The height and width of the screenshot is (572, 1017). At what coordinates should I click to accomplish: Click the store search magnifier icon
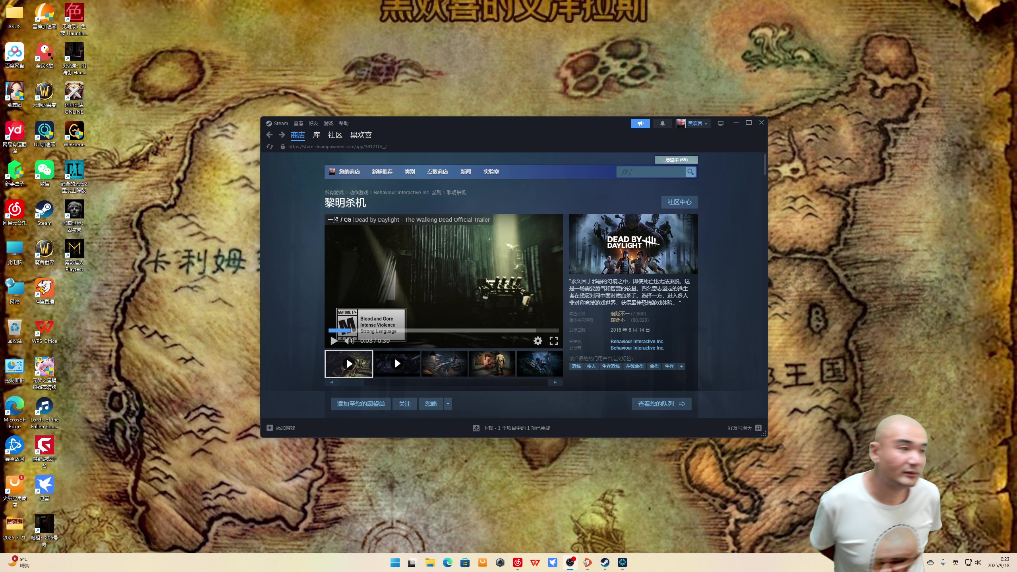click(690, 172)
